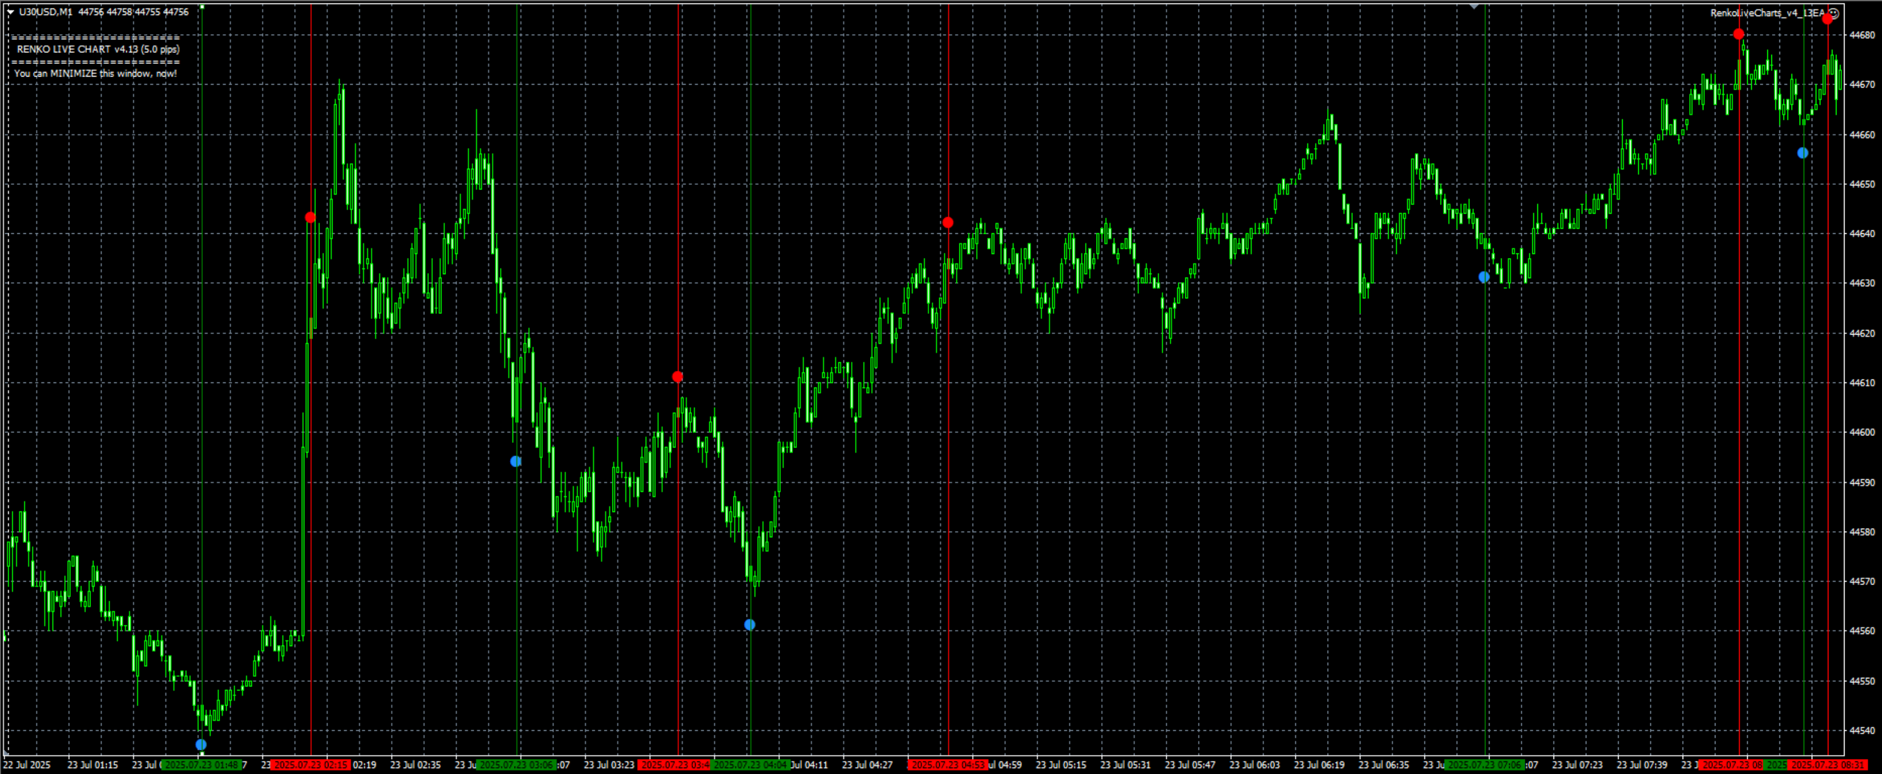Click the blue signal dot at 03:06
The height and width of the screenshot is (774, 1882).
coord(516,461)
